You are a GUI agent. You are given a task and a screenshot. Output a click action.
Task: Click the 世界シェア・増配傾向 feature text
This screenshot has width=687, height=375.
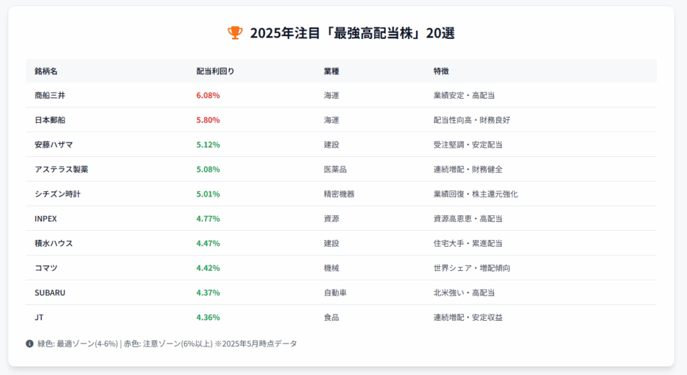click(472, 268)
